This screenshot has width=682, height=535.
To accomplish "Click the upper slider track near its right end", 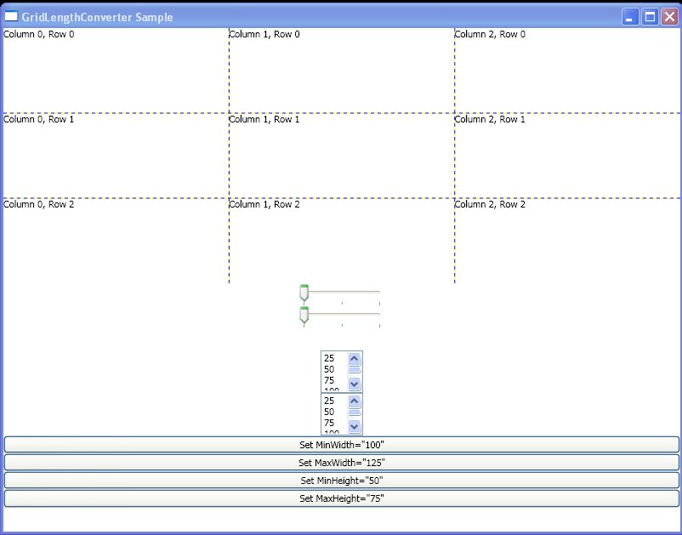I will coord(374,292).
